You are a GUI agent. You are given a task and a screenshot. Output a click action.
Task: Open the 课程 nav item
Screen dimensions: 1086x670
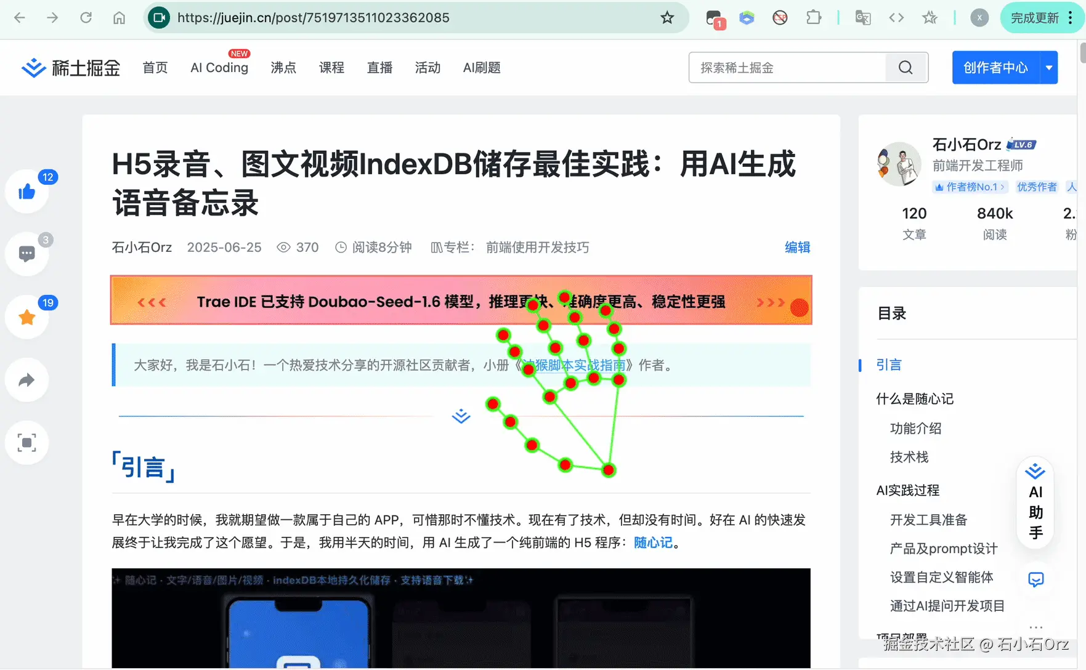[331, 68]
